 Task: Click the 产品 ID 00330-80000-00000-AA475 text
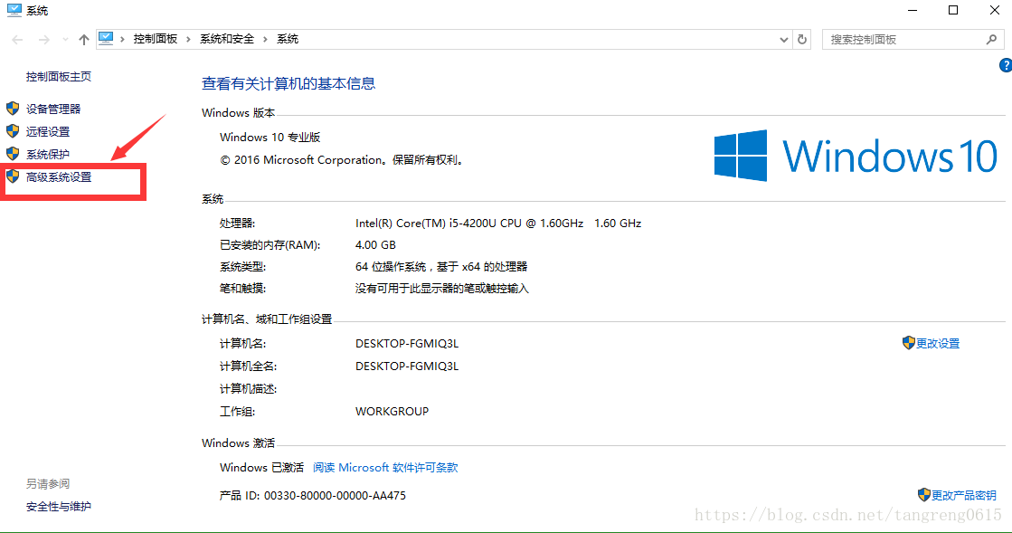[312, 496]
